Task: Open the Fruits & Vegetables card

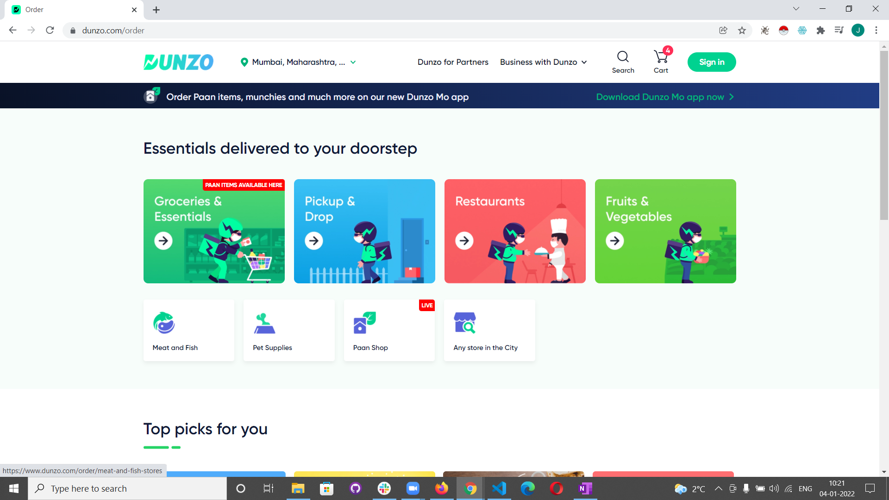Action: (665, 231)
